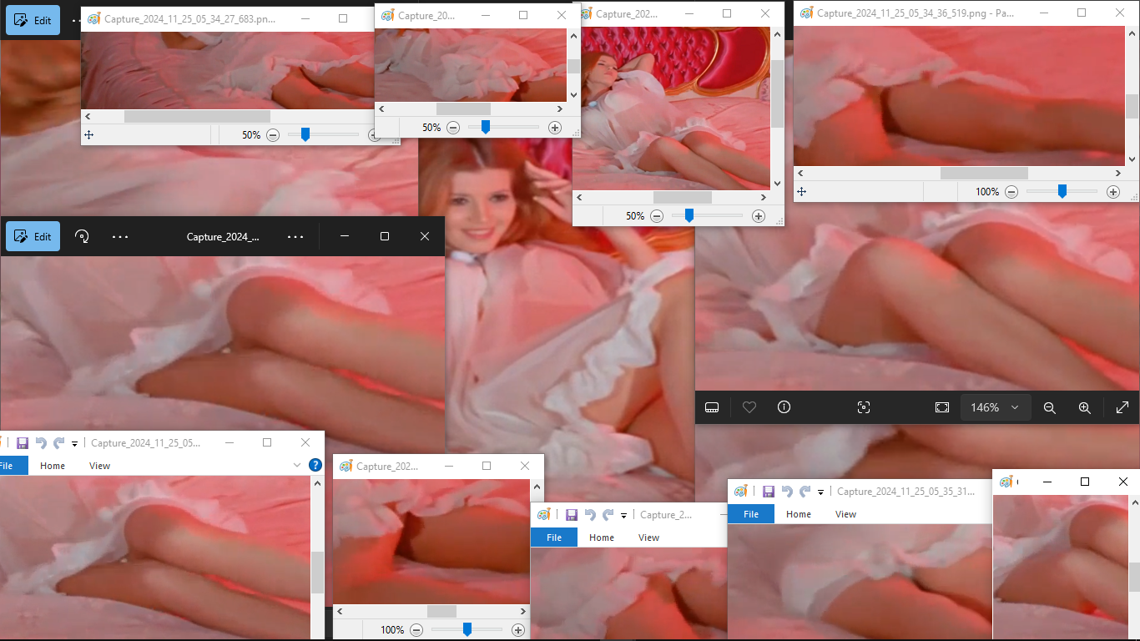Click zoom slider in Capture_2024_11_25_05_34_36_519 Paint window
The image size is (1140, 641).
[x=1062, y=192]
